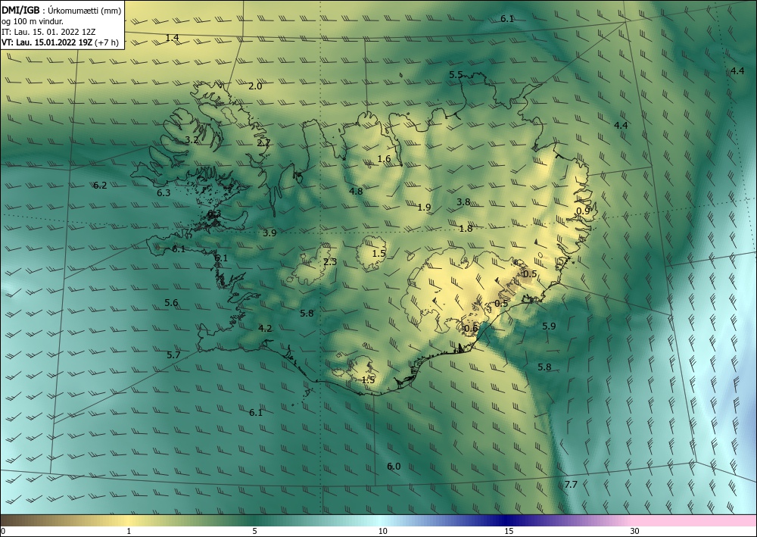Click the map value '2.0'
Screen dimensions: 757x537
pyautogui.click(x=255, y=86)
